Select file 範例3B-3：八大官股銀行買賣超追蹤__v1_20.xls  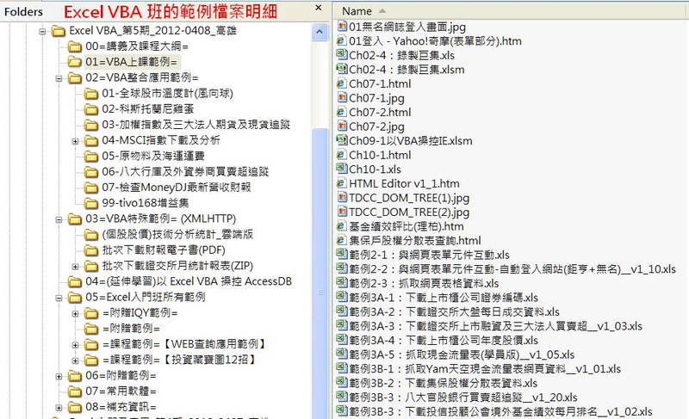click(x=463, y=397)
